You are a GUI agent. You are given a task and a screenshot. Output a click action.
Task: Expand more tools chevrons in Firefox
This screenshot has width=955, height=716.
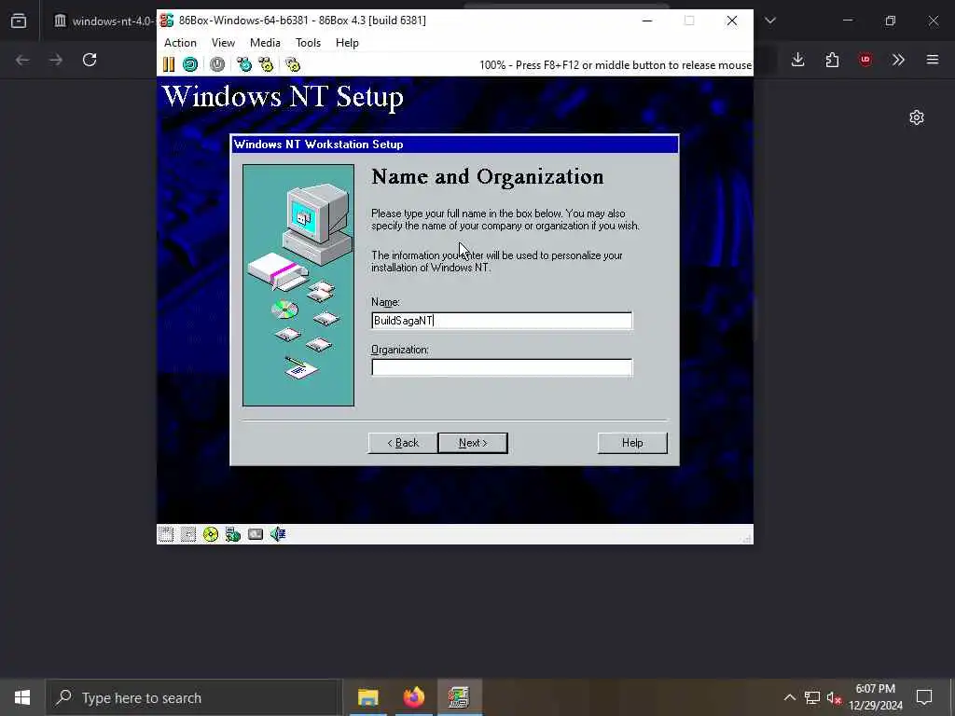tap(898, 60)
